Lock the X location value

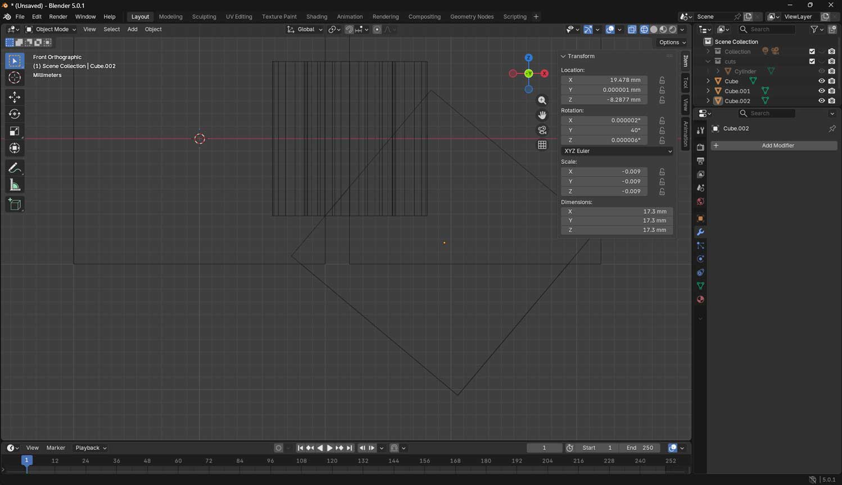(662, 80)
